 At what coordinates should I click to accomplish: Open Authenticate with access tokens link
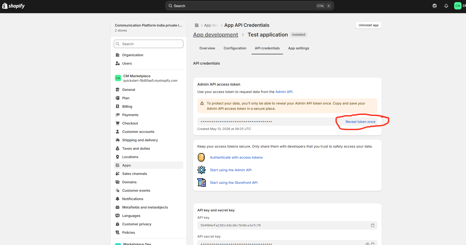(x=236, y=157)
